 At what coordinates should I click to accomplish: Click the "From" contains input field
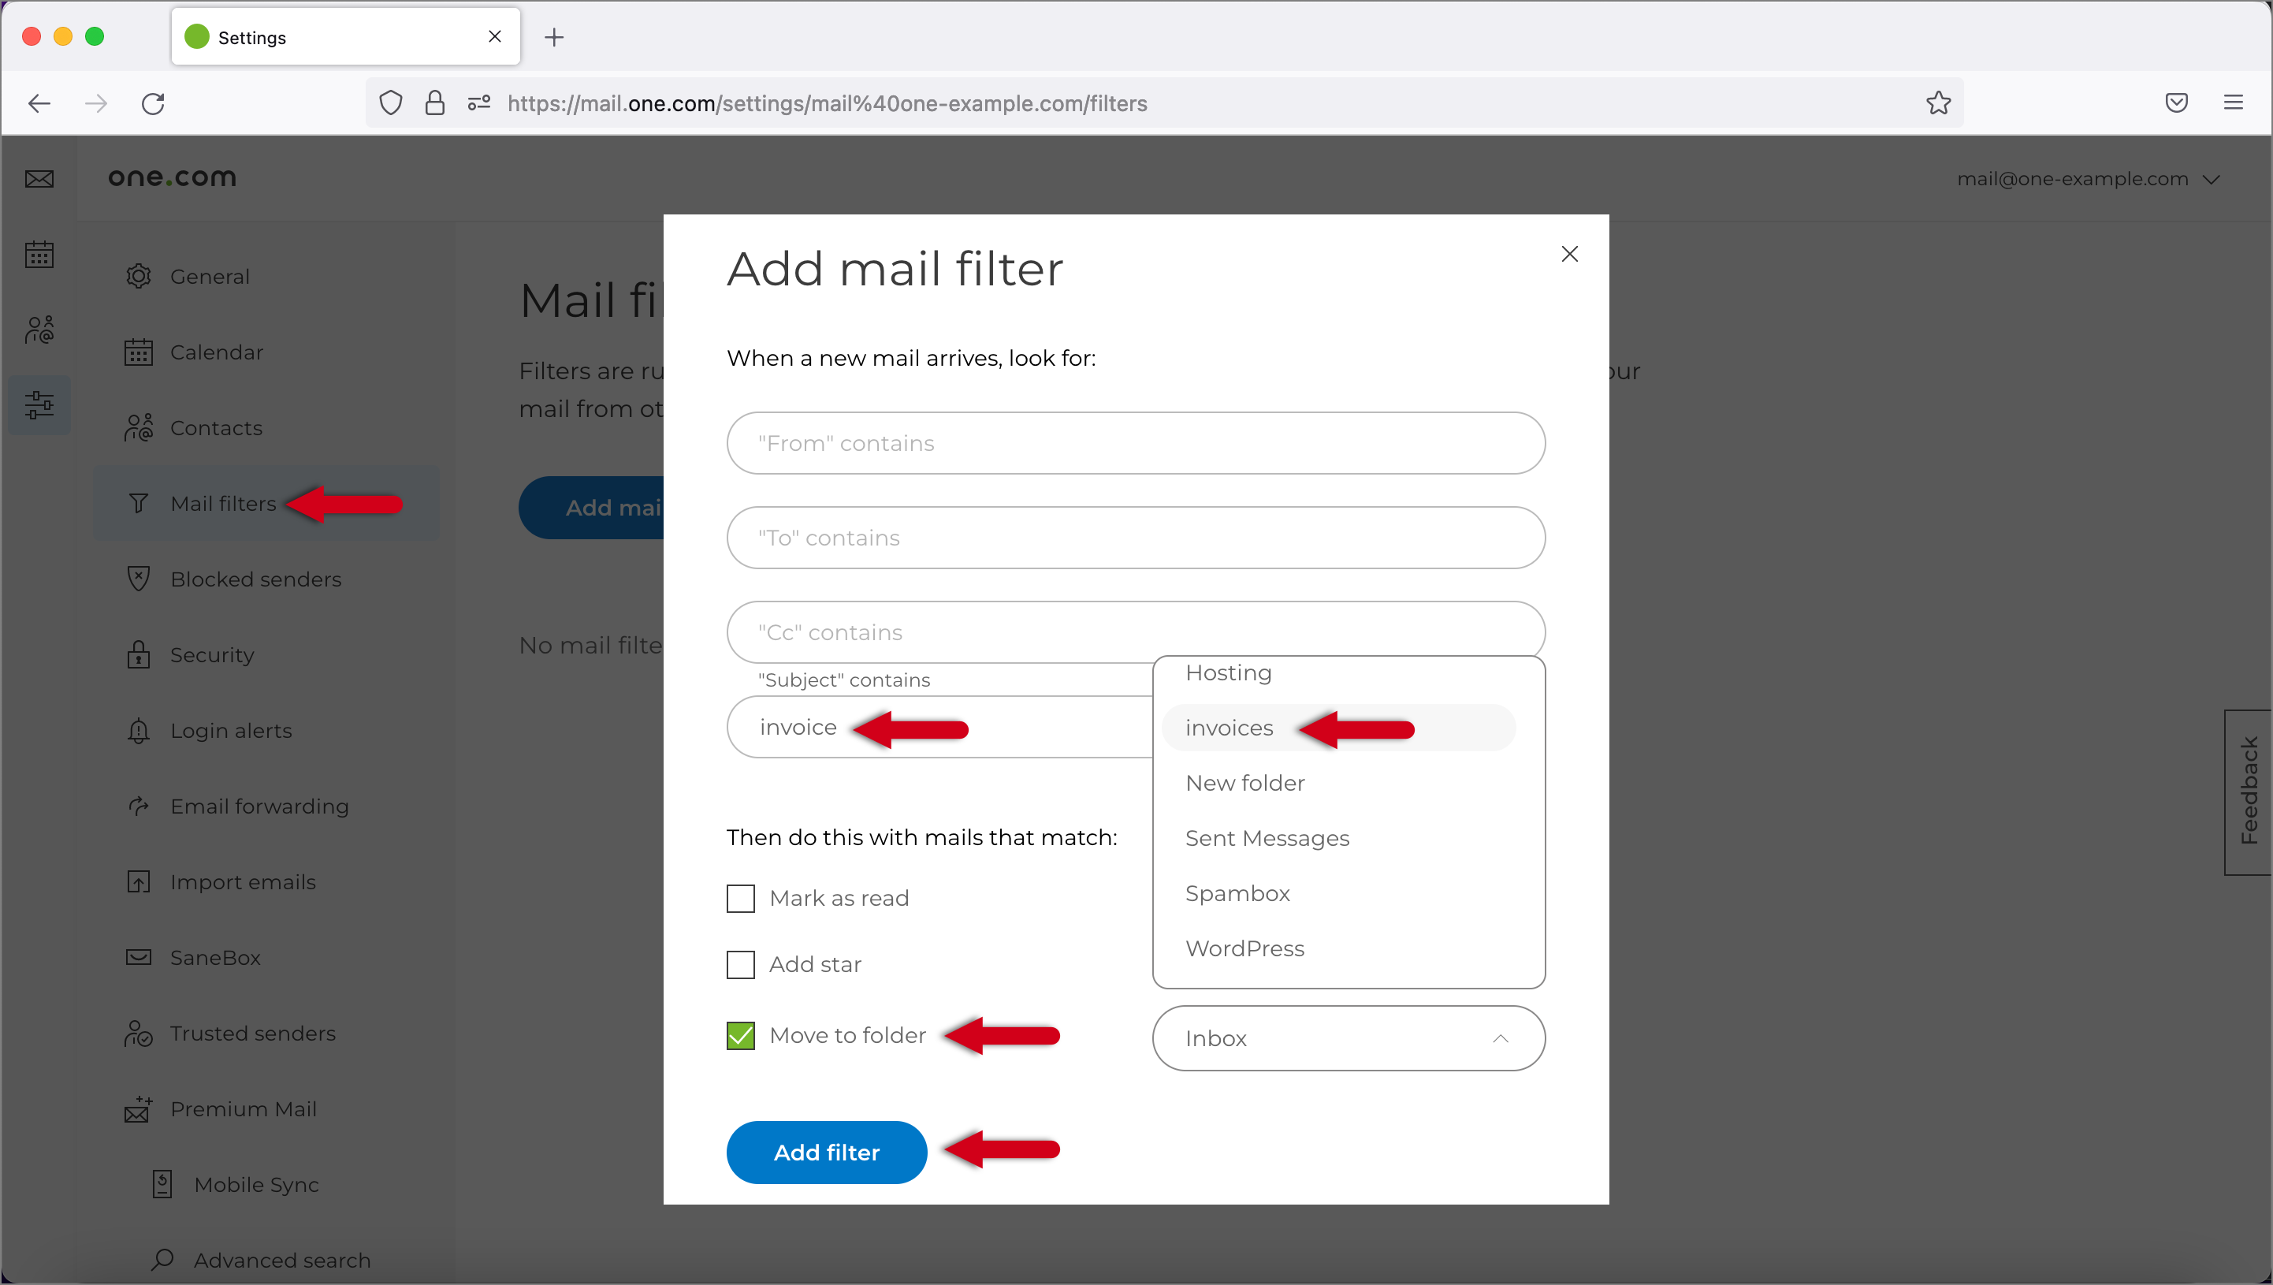tap(1136, 443)
